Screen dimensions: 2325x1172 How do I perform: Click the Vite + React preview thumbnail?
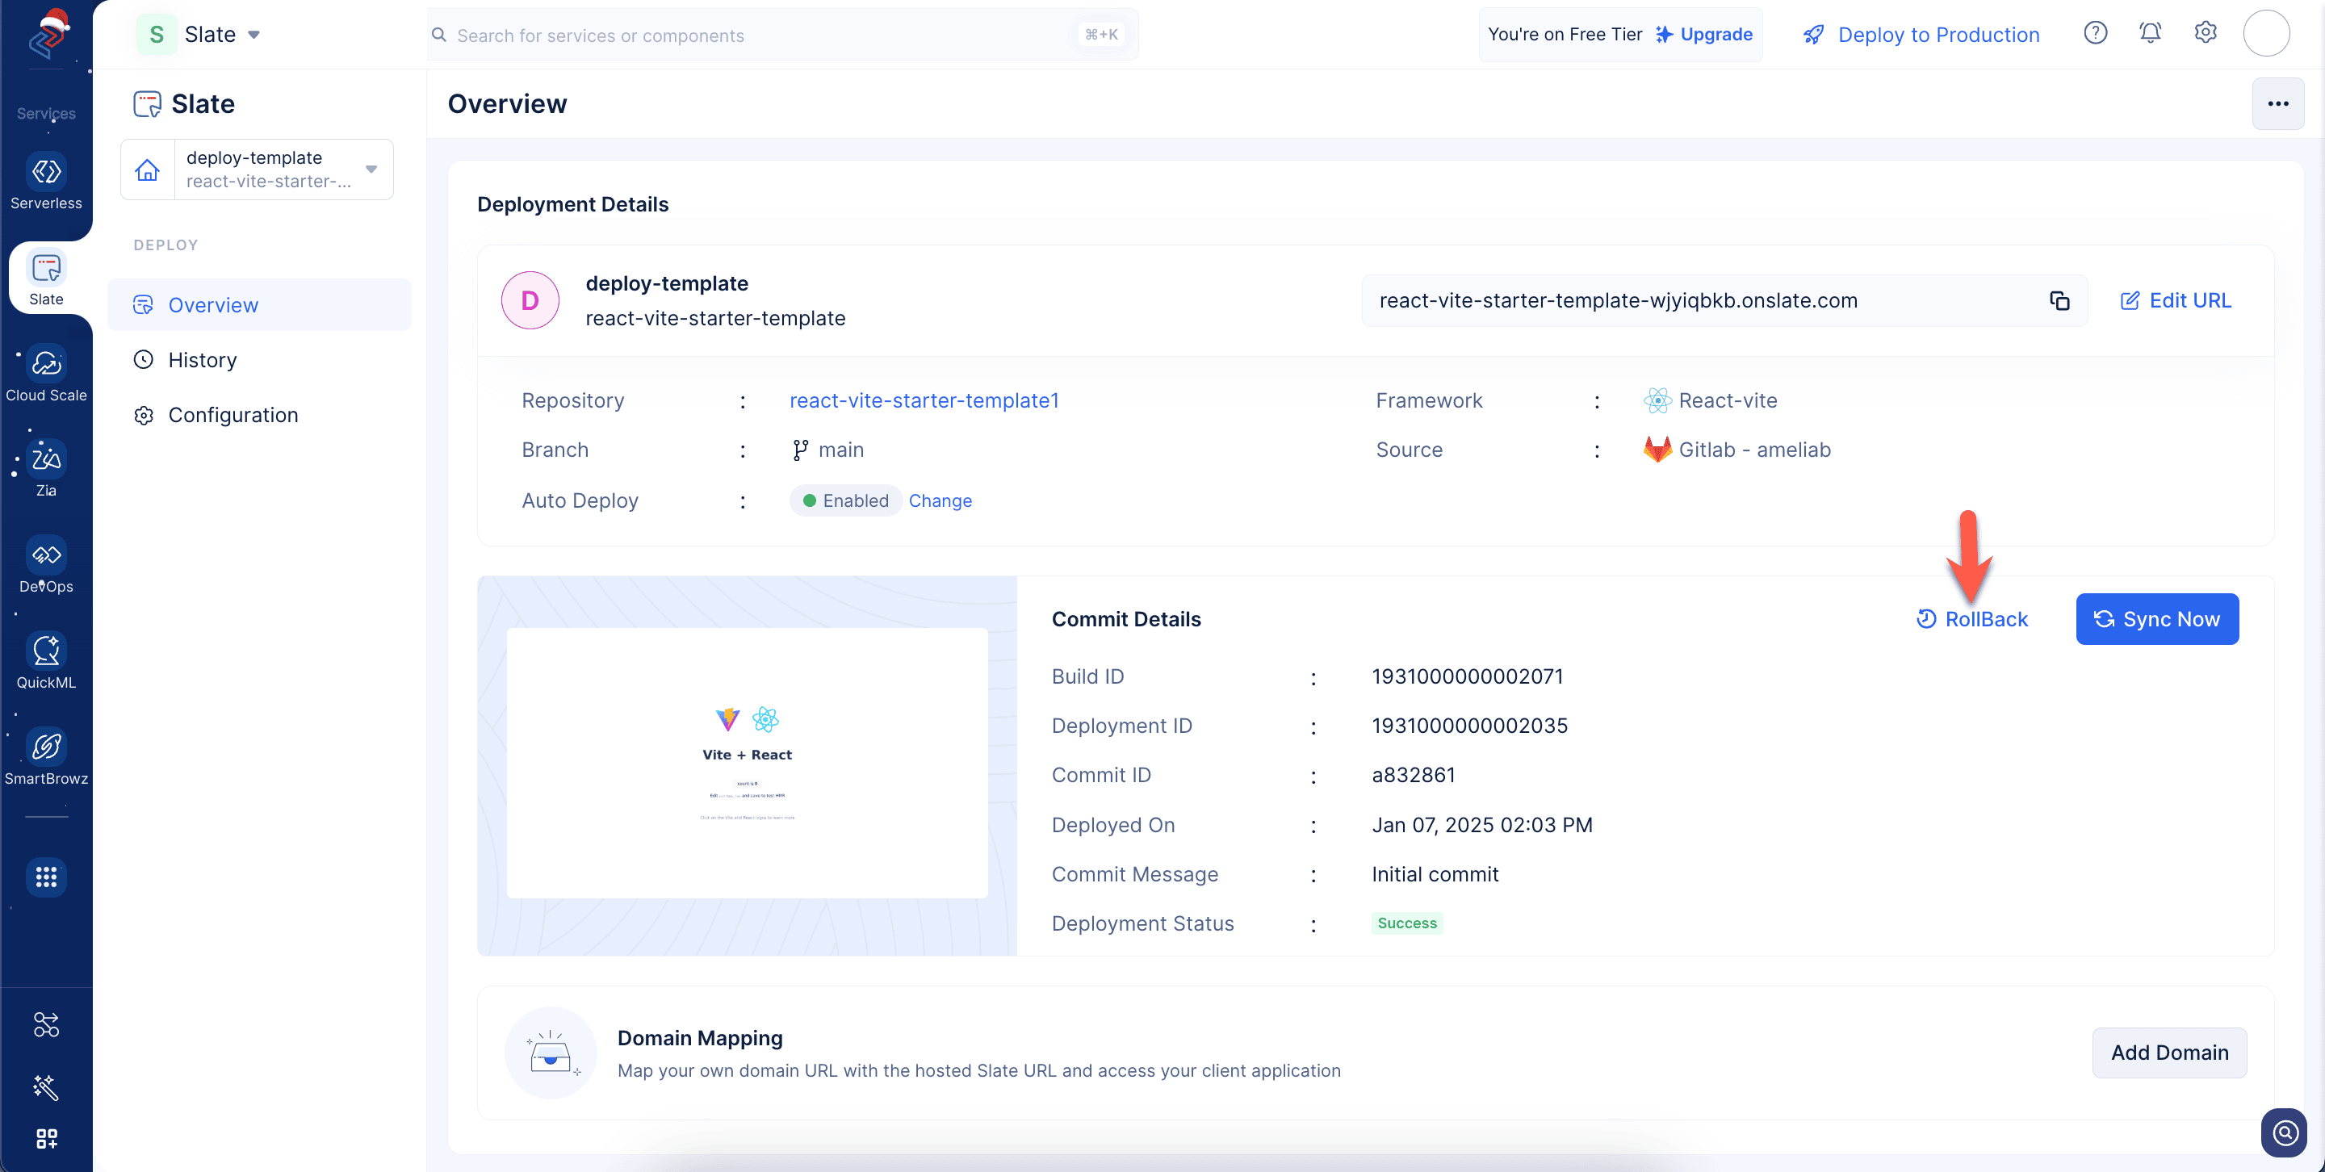[748, 763]
